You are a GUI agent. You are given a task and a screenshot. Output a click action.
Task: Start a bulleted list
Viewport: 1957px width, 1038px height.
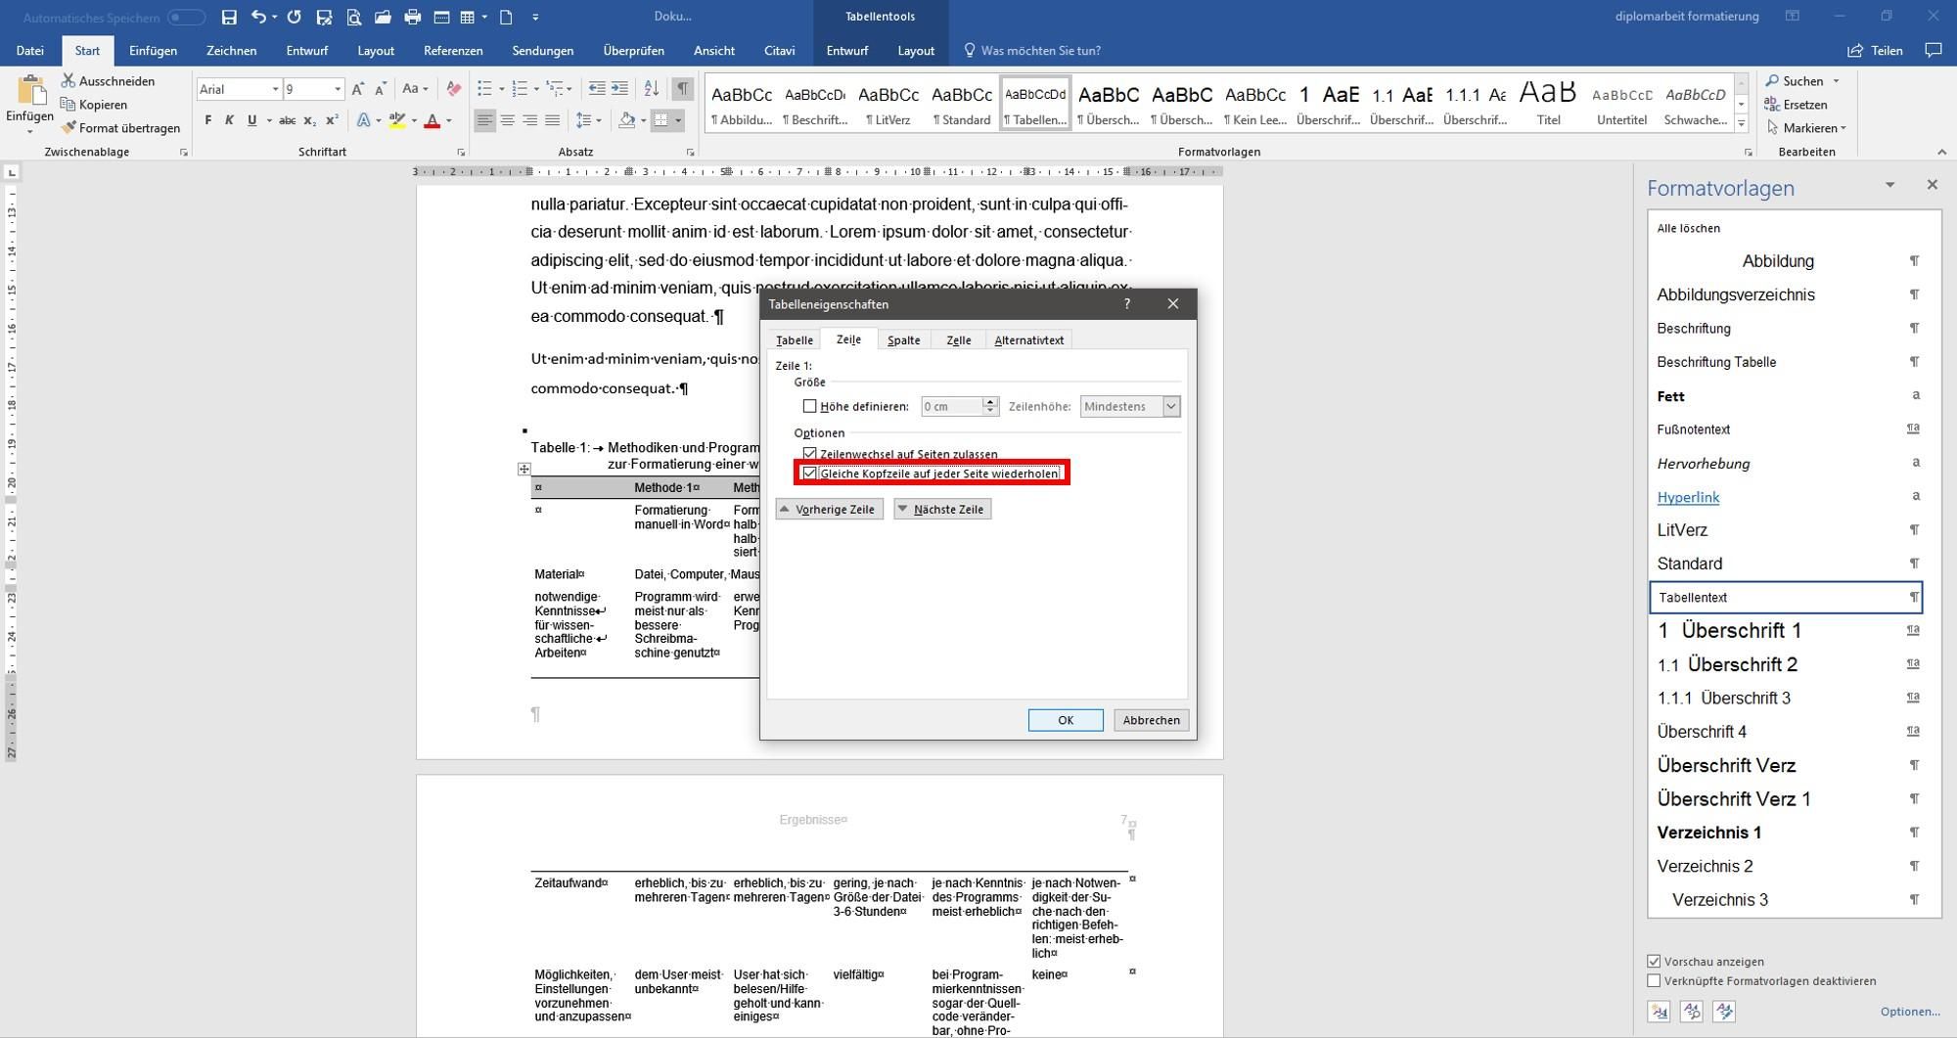pyautogui.click(x=484, y=89)
